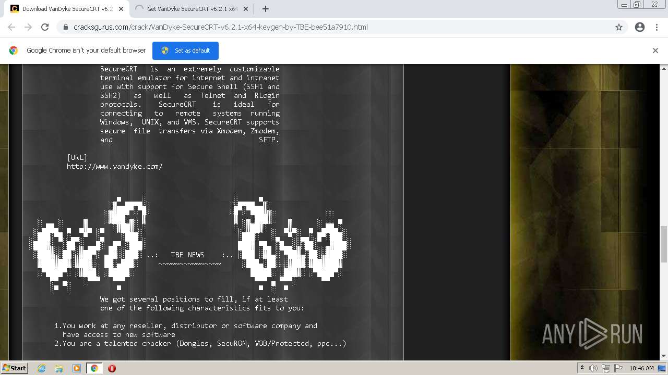Image resolution: width=668 pixels, height=375 pixels.
Task: Reload the current page
Action: pyautogui.click(x=45, y=27)
